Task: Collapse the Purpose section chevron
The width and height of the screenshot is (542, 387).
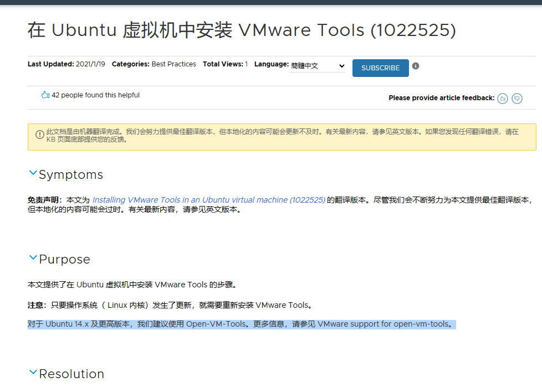Action: coord(33,257)
